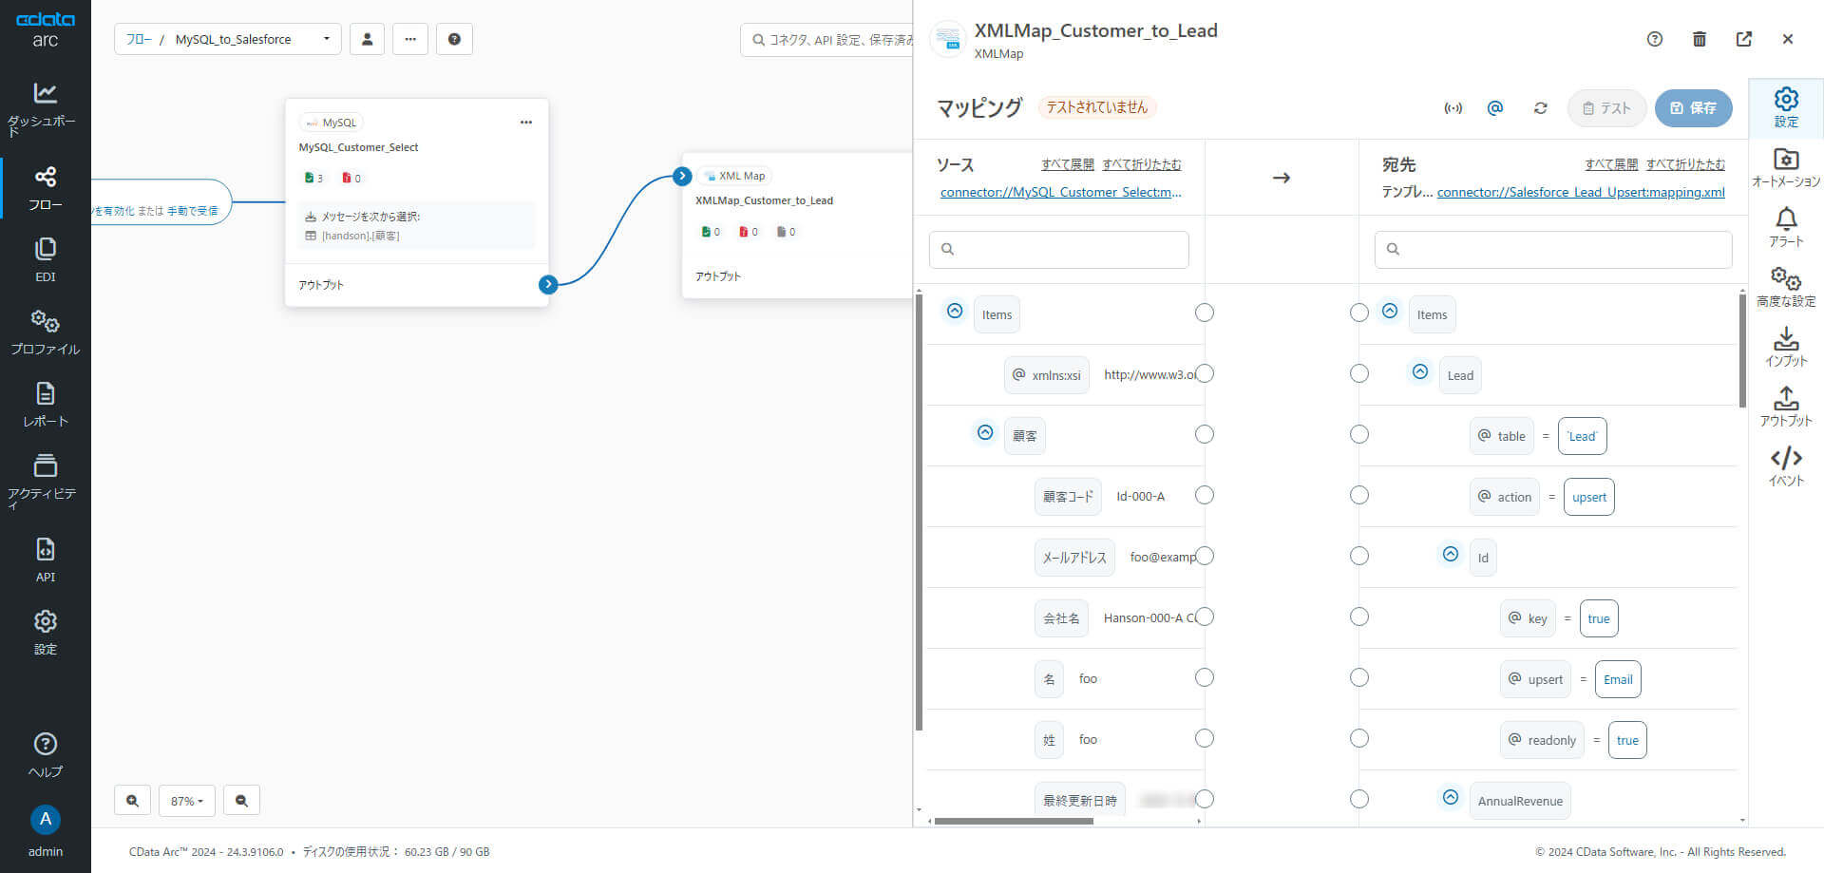Switch to the インプット tab
Screen dimensions: 1824x873
coord(1786,348)
